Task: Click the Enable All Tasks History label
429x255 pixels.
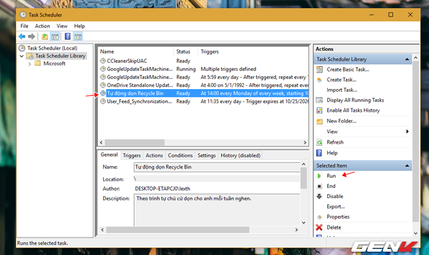Action: coord(353,110)
